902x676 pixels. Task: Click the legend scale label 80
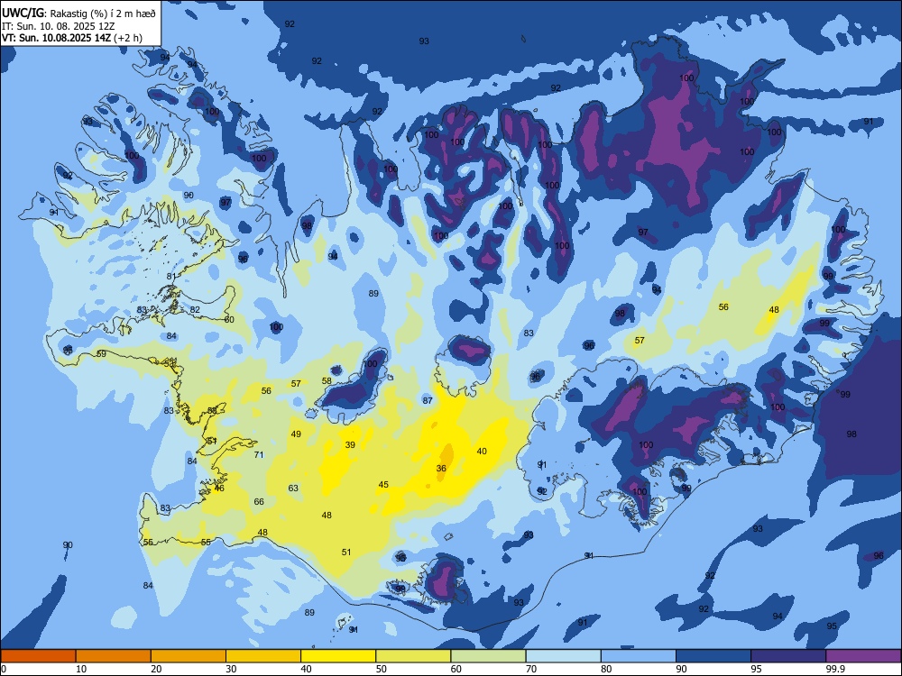(606, 669)
